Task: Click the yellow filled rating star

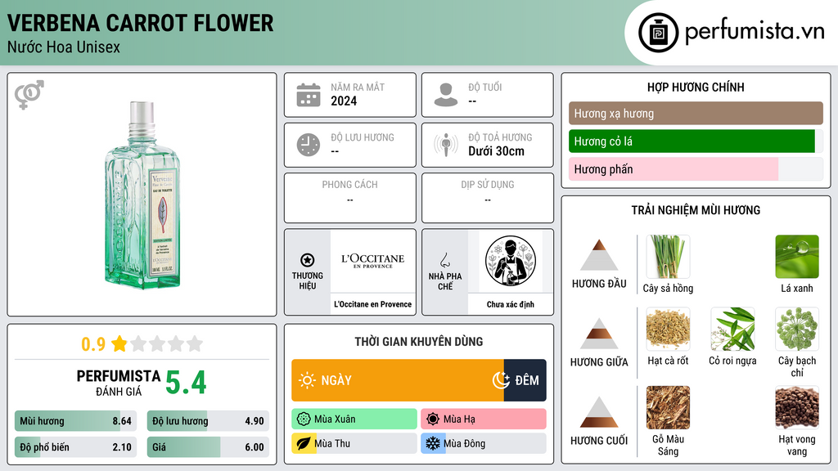Action: (x=119, y=343)
